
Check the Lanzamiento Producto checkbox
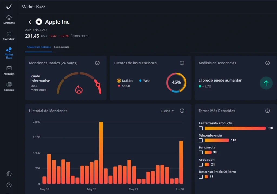(x=201, y=128)
